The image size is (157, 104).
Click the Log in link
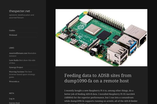pyautogui.click(x=12, y=99)
